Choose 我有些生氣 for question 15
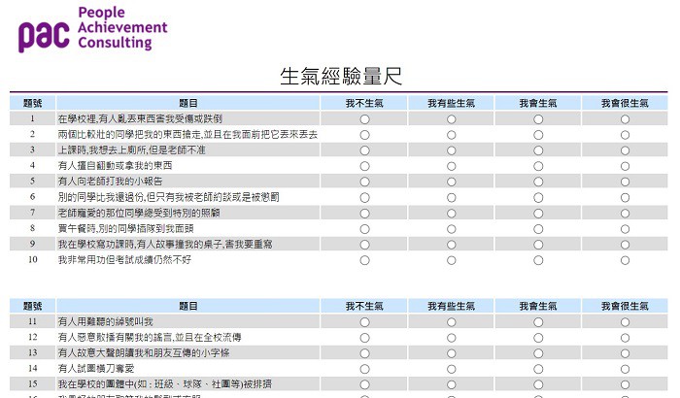680x398 pixels. pyautogui.click(x=451, y=384)
